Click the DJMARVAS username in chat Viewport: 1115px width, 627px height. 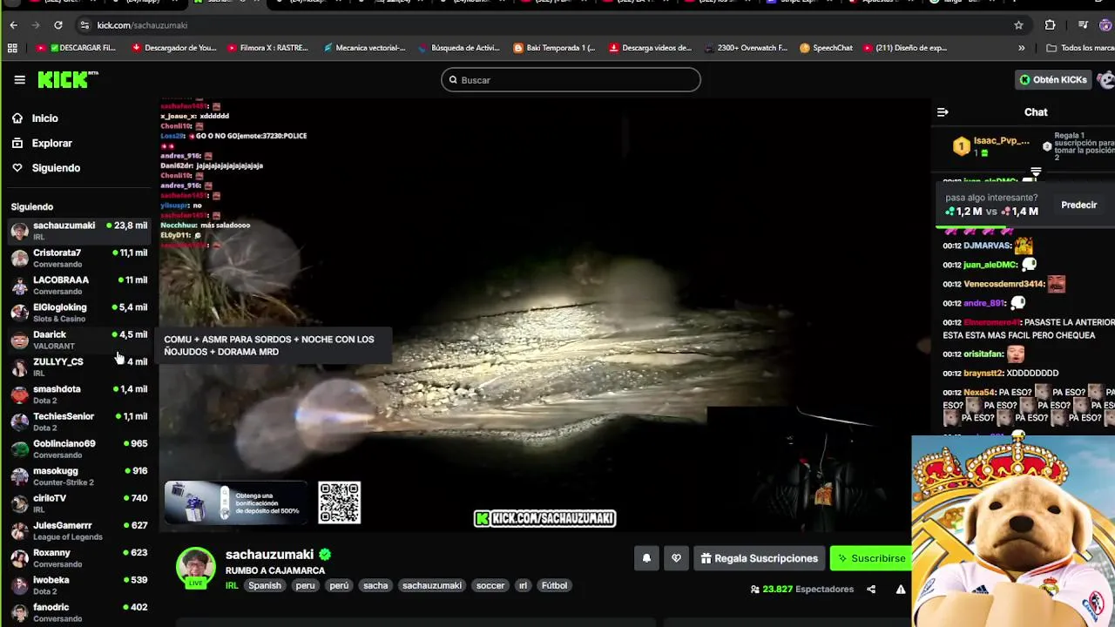point(985,246)
